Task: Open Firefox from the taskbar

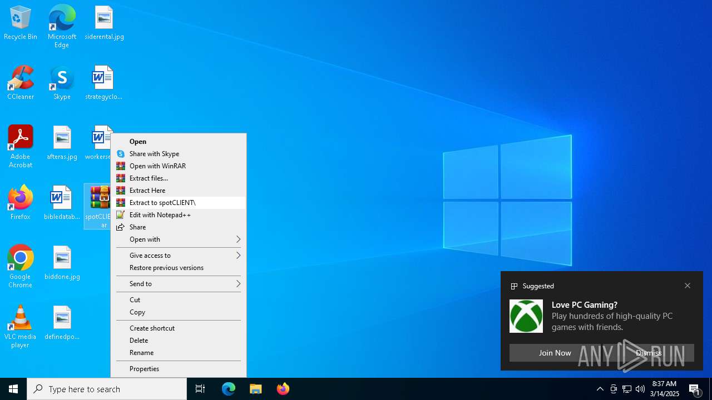Action: pyautogui.click(x=283, y=389)
